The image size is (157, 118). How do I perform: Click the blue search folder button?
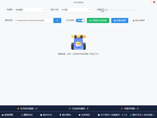[57, 20]
